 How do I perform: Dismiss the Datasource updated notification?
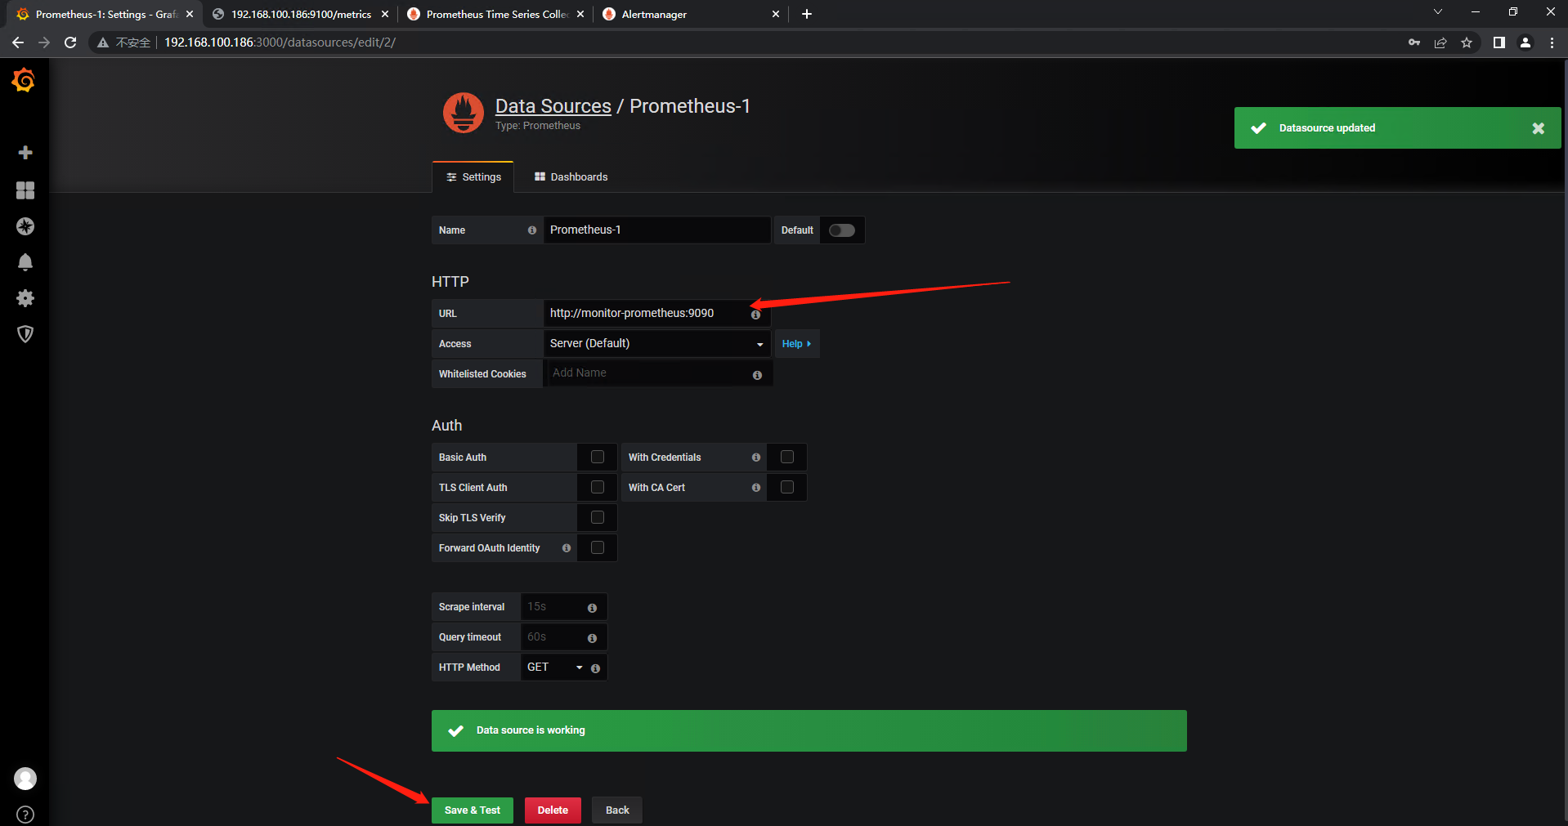coord(1538,128)
